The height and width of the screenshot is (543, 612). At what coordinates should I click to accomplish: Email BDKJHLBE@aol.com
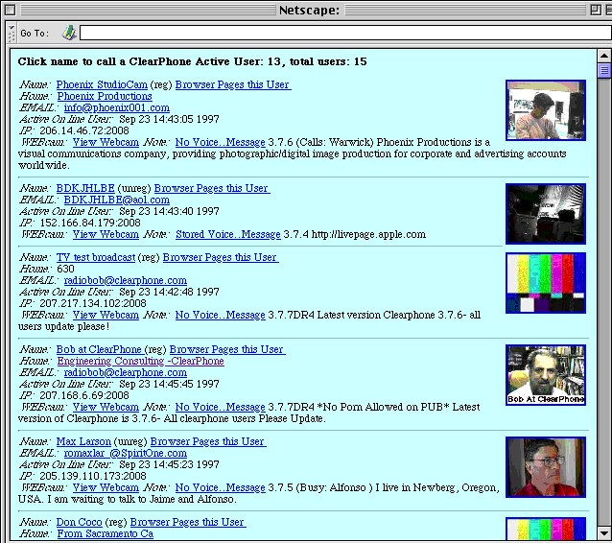tap(117, 200)
